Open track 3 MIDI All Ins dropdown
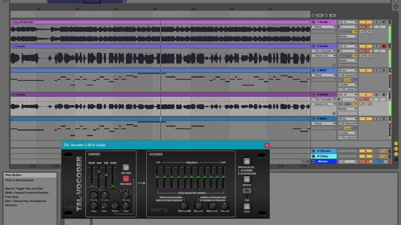 (347, 71)
